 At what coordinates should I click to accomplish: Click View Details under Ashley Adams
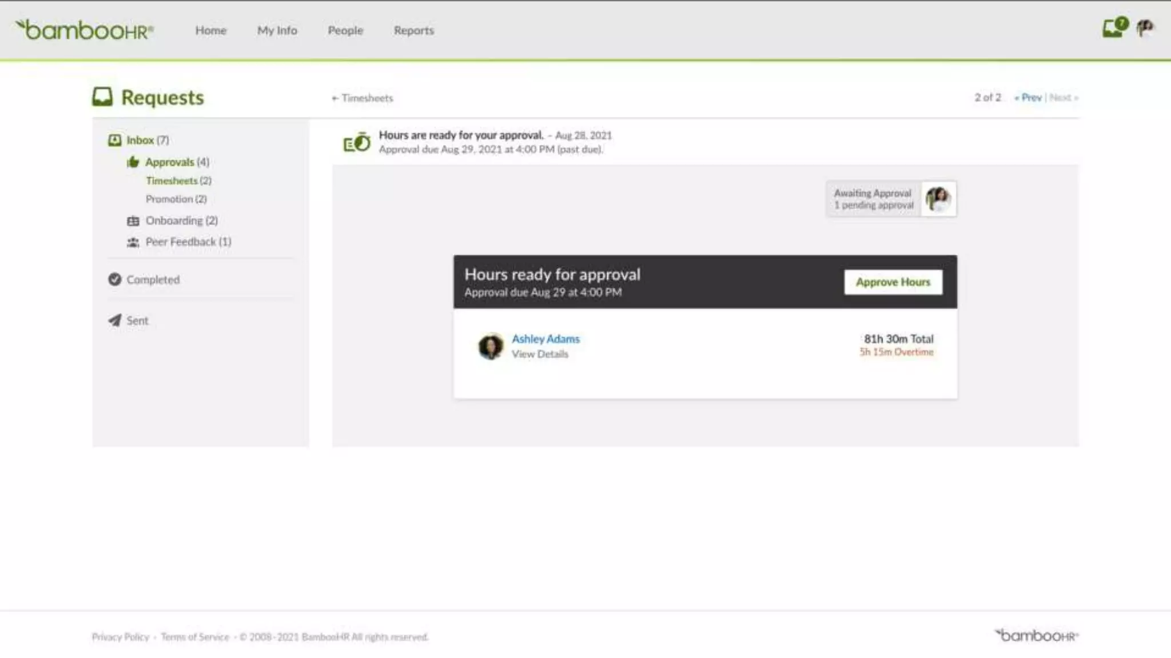tap(540, 354)
